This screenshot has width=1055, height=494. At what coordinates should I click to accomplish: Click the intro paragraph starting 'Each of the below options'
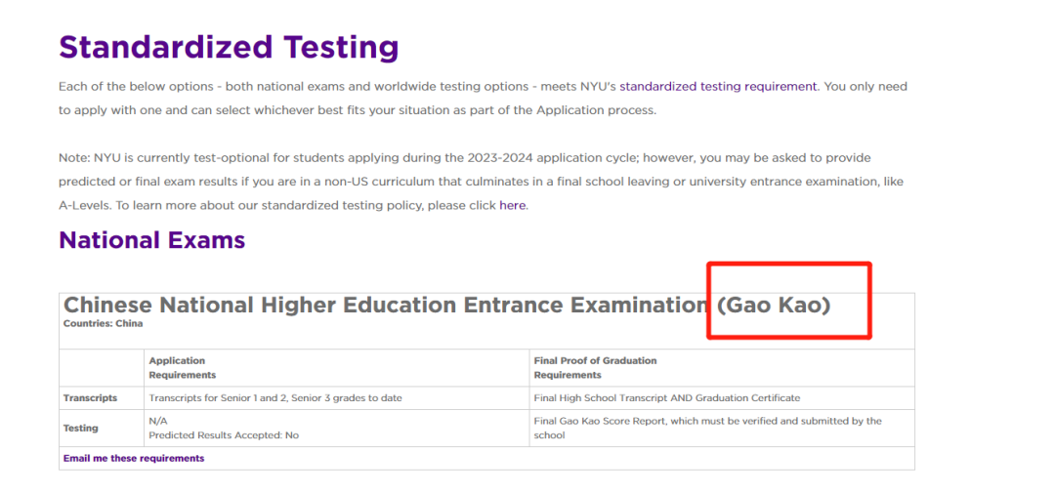point(484,99)
